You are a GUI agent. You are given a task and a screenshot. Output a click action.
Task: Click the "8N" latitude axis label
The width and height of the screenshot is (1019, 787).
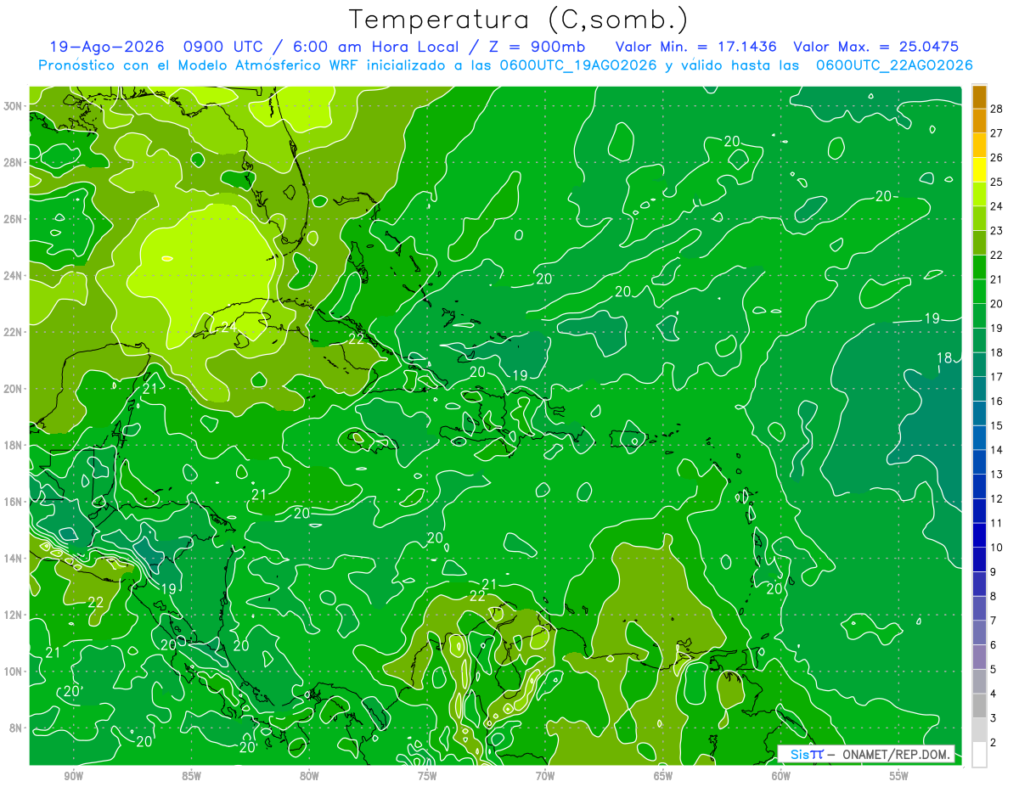[17, 728]
